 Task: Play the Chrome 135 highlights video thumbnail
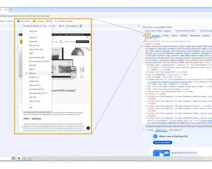click(x=161, y=153)
